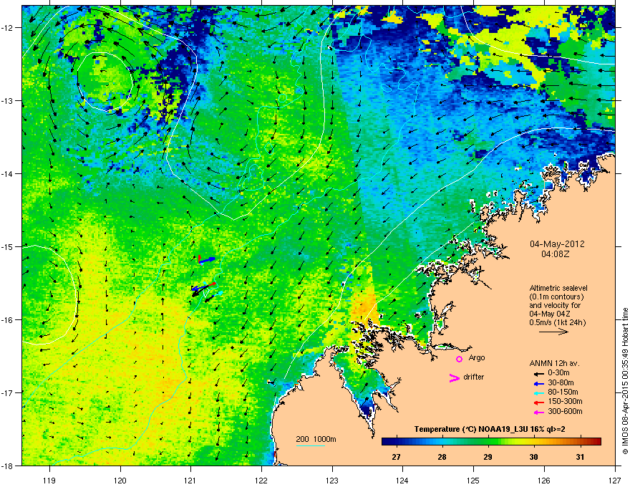The width and height of the screenshot is (630, 487).
Task: Click latitude axis label -14
Action: [x=8, y=173]
